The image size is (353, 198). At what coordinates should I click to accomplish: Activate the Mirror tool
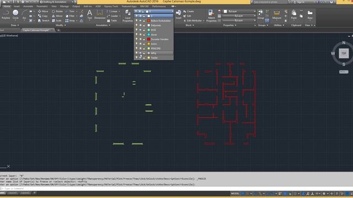pyautogui.click(x=57, y=16)
